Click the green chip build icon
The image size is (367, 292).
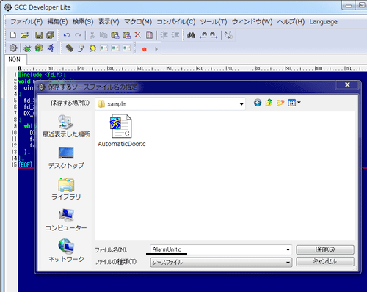click(39, 48)
